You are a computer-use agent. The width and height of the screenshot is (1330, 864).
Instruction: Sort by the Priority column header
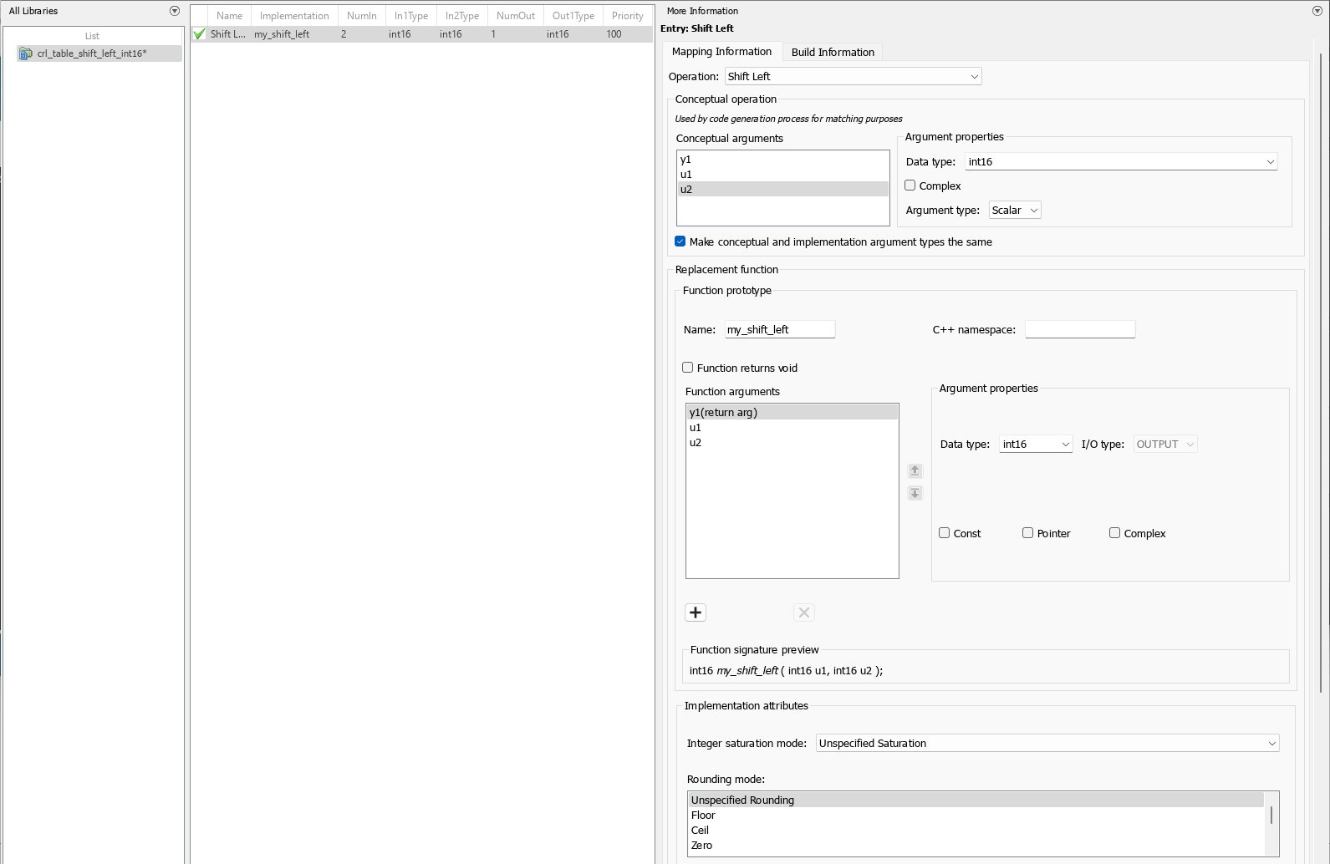[628, 16]
